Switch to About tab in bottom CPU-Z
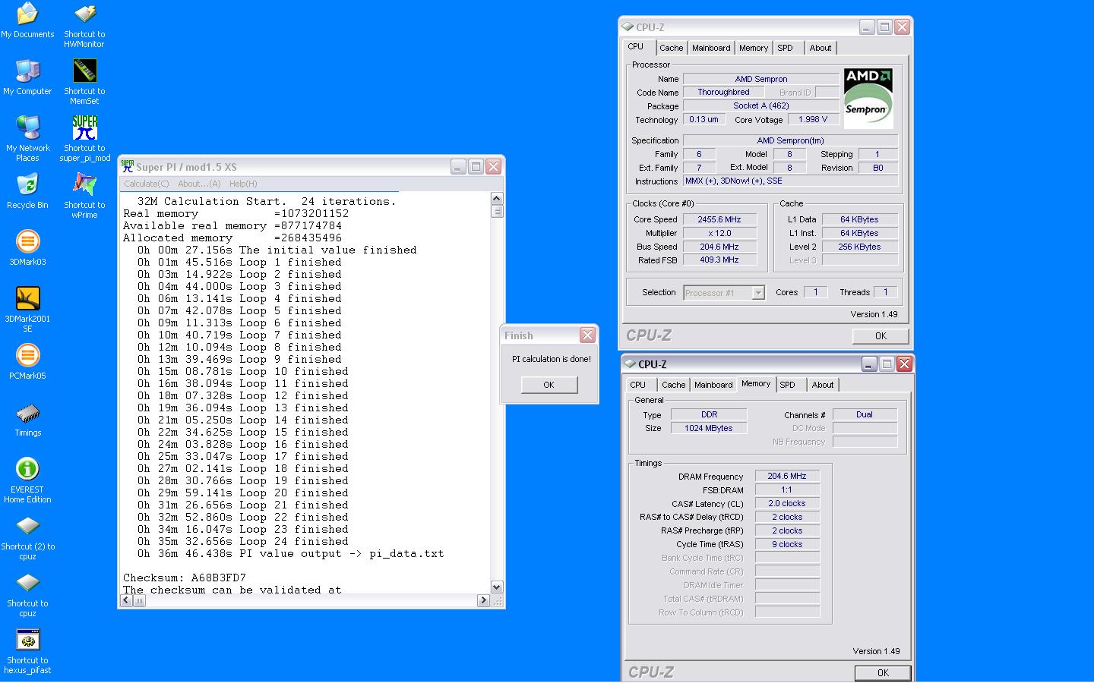 click(823, 385)
